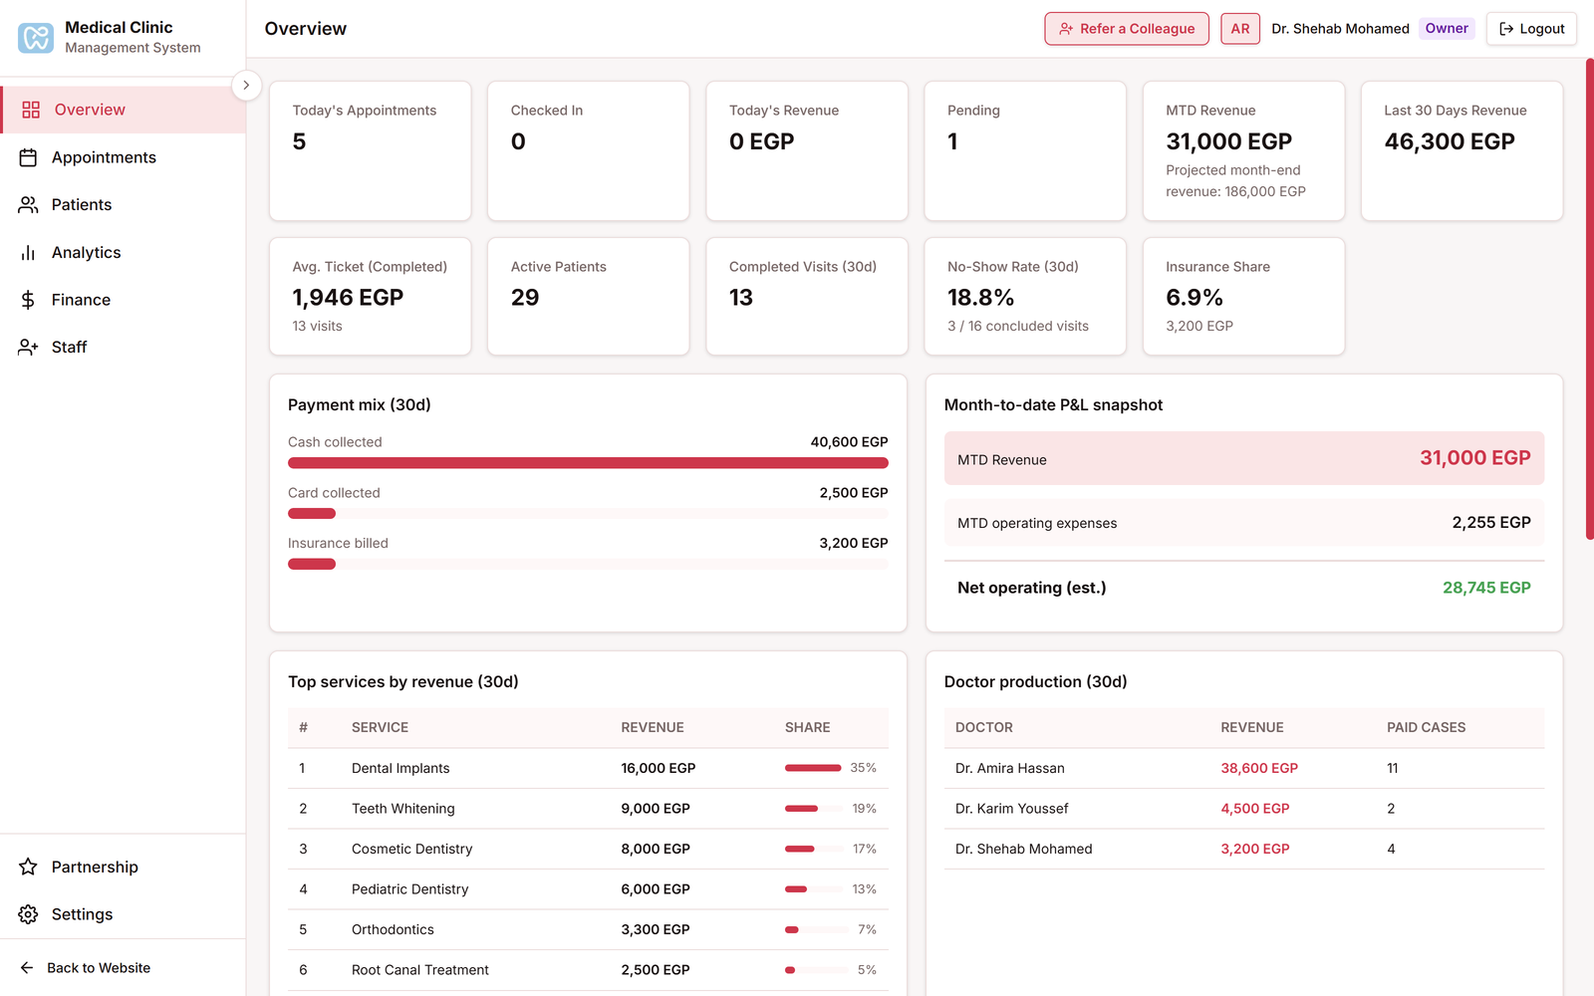Click the MTD Revenue row in P&L snapshot
Viewport: 1594px width, 996px height.
pos(1244,458)
